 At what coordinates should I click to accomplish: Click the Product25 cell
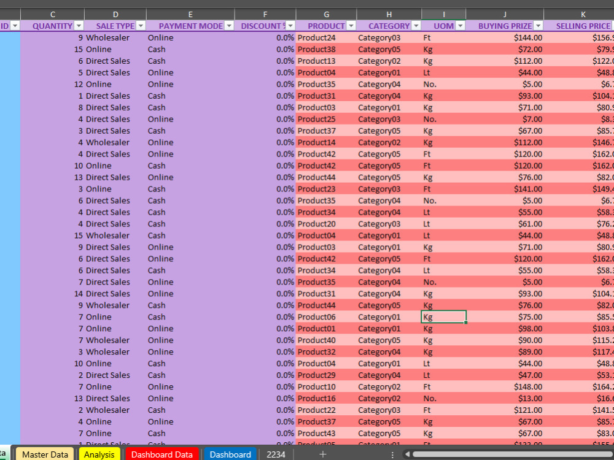tap(326, 119)
